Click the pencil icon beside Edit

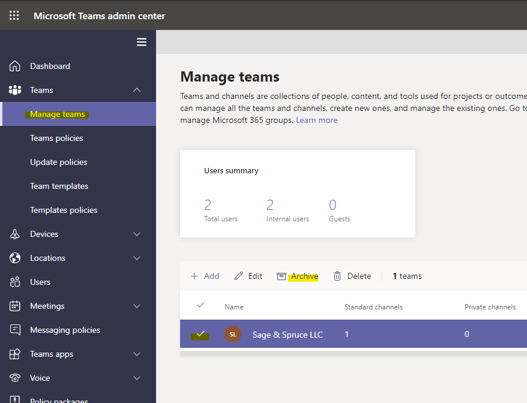click(x=239, y=276)
